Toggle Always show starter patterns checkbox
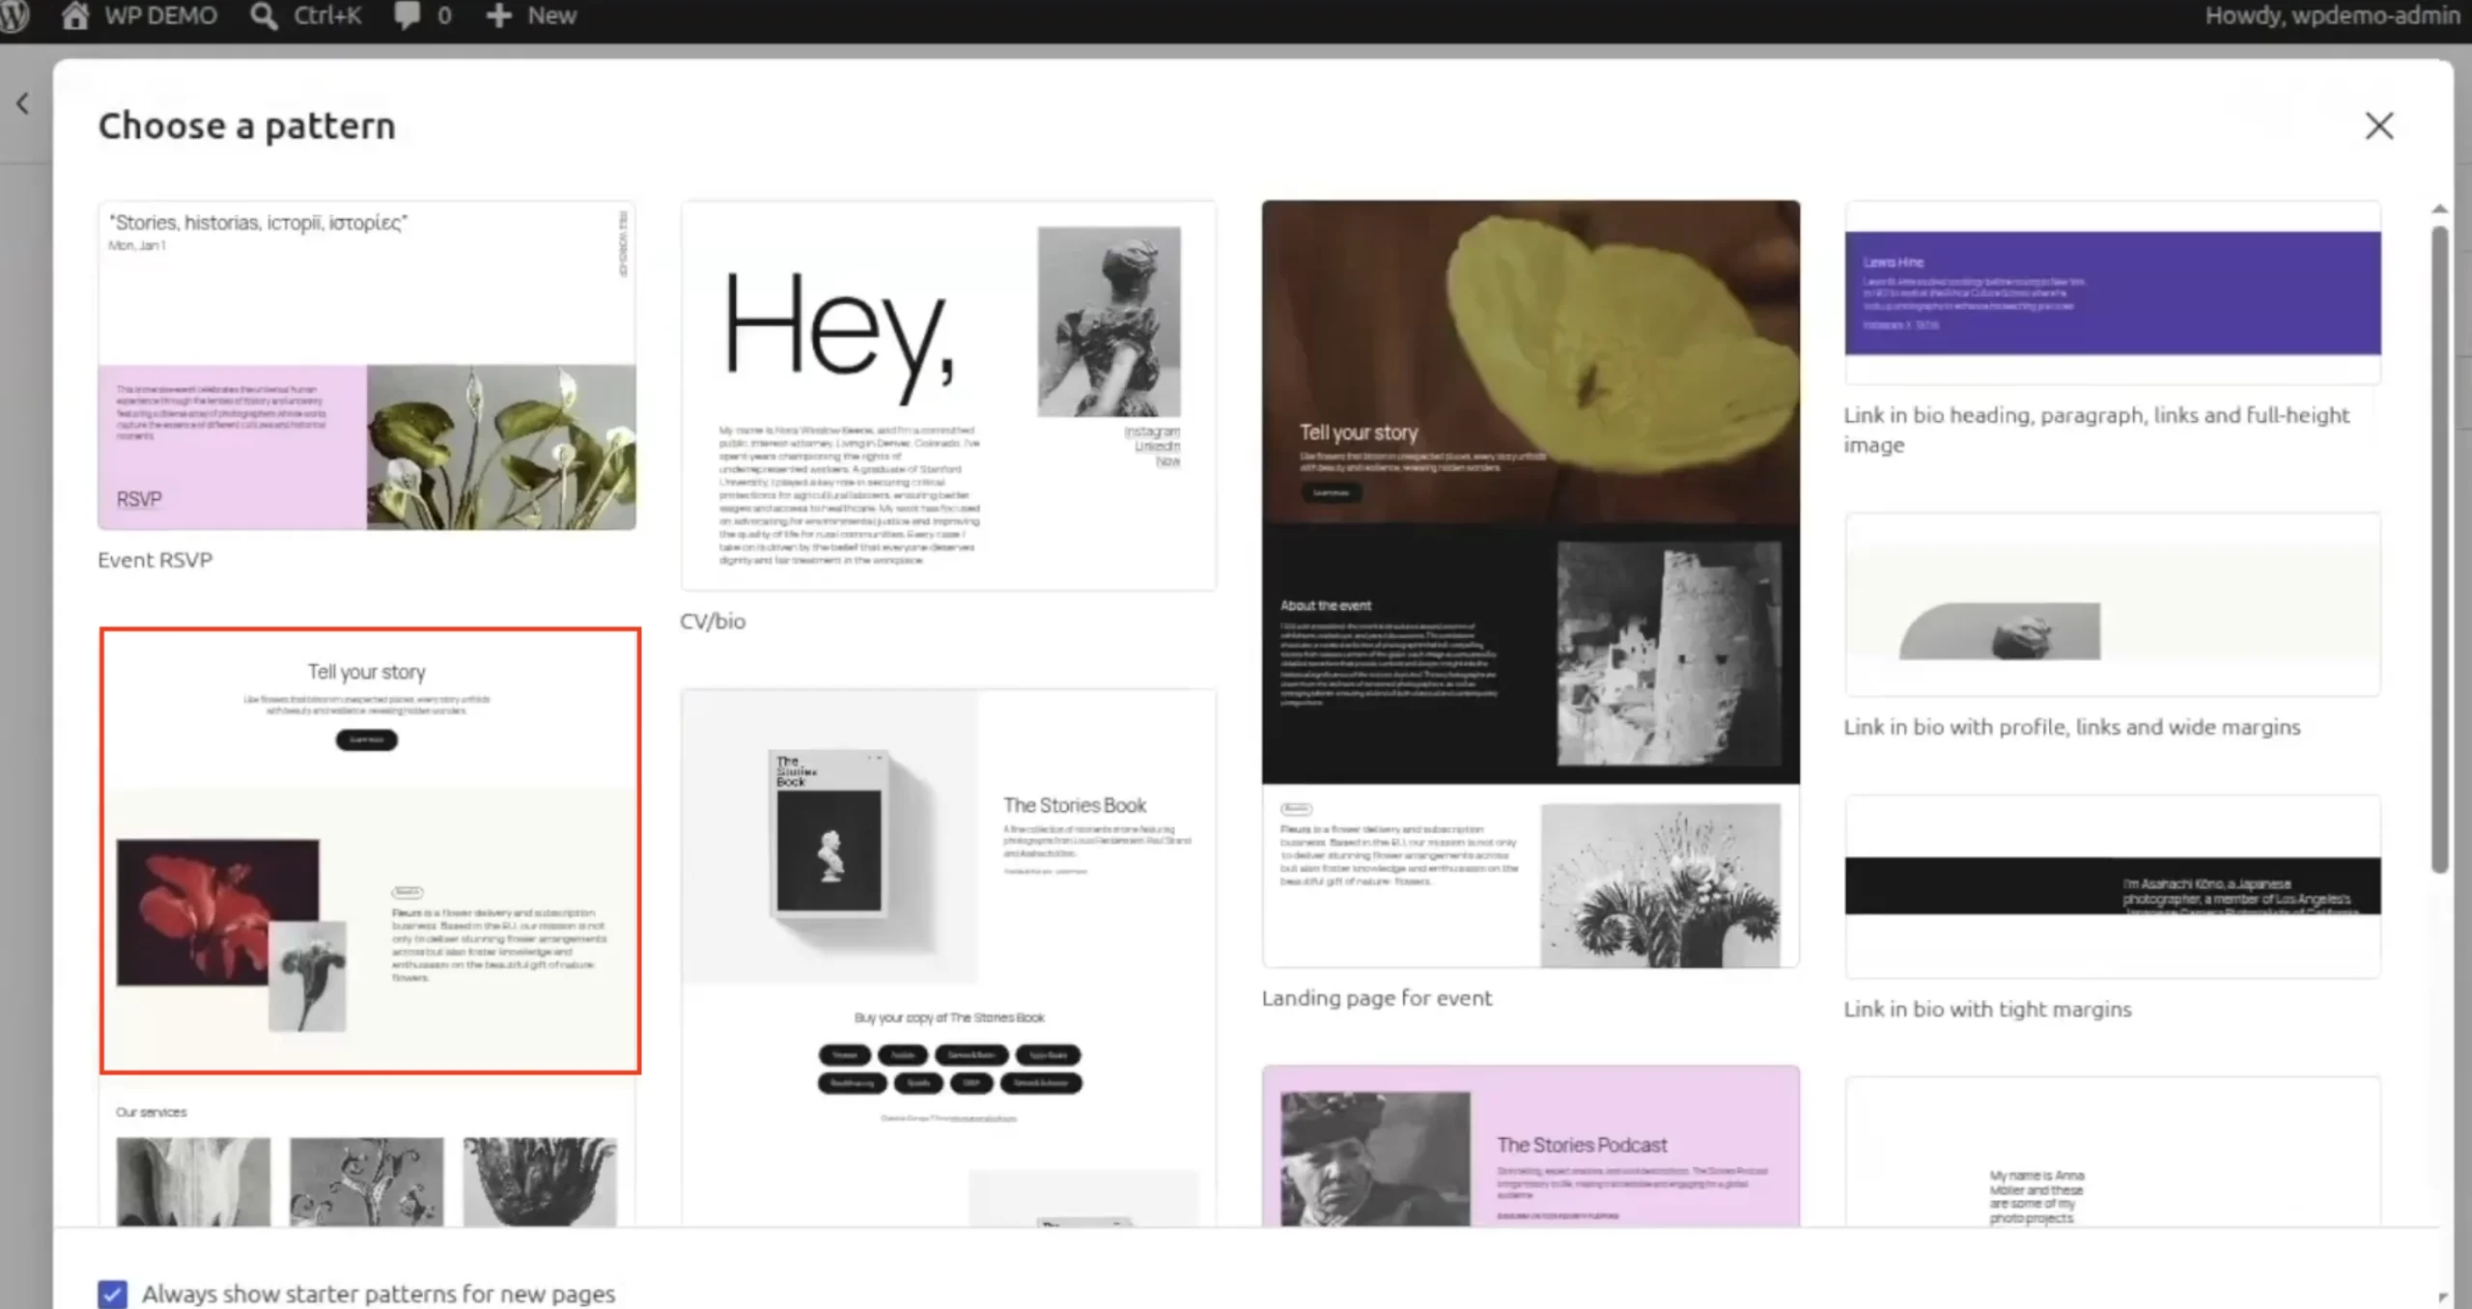 pyautogui.click(x=113, y=1294)
